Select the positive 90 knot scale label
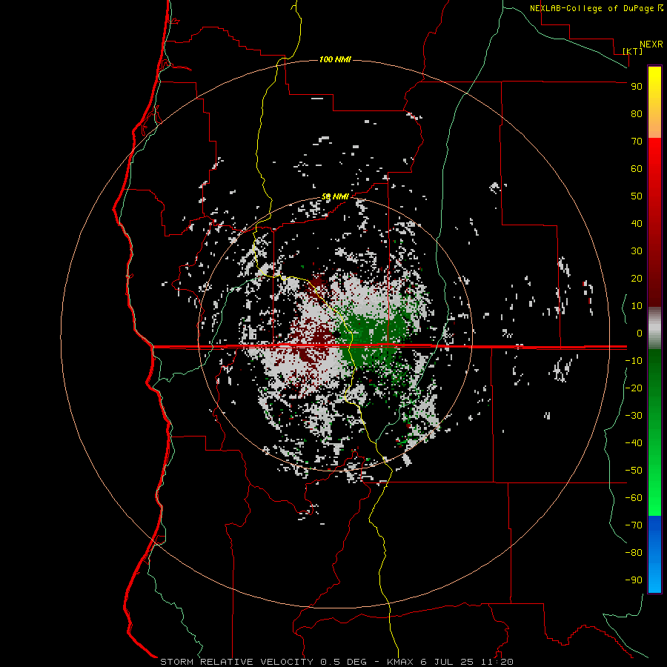This screenshot has width=667, height=667. click(x=637, y=87)
